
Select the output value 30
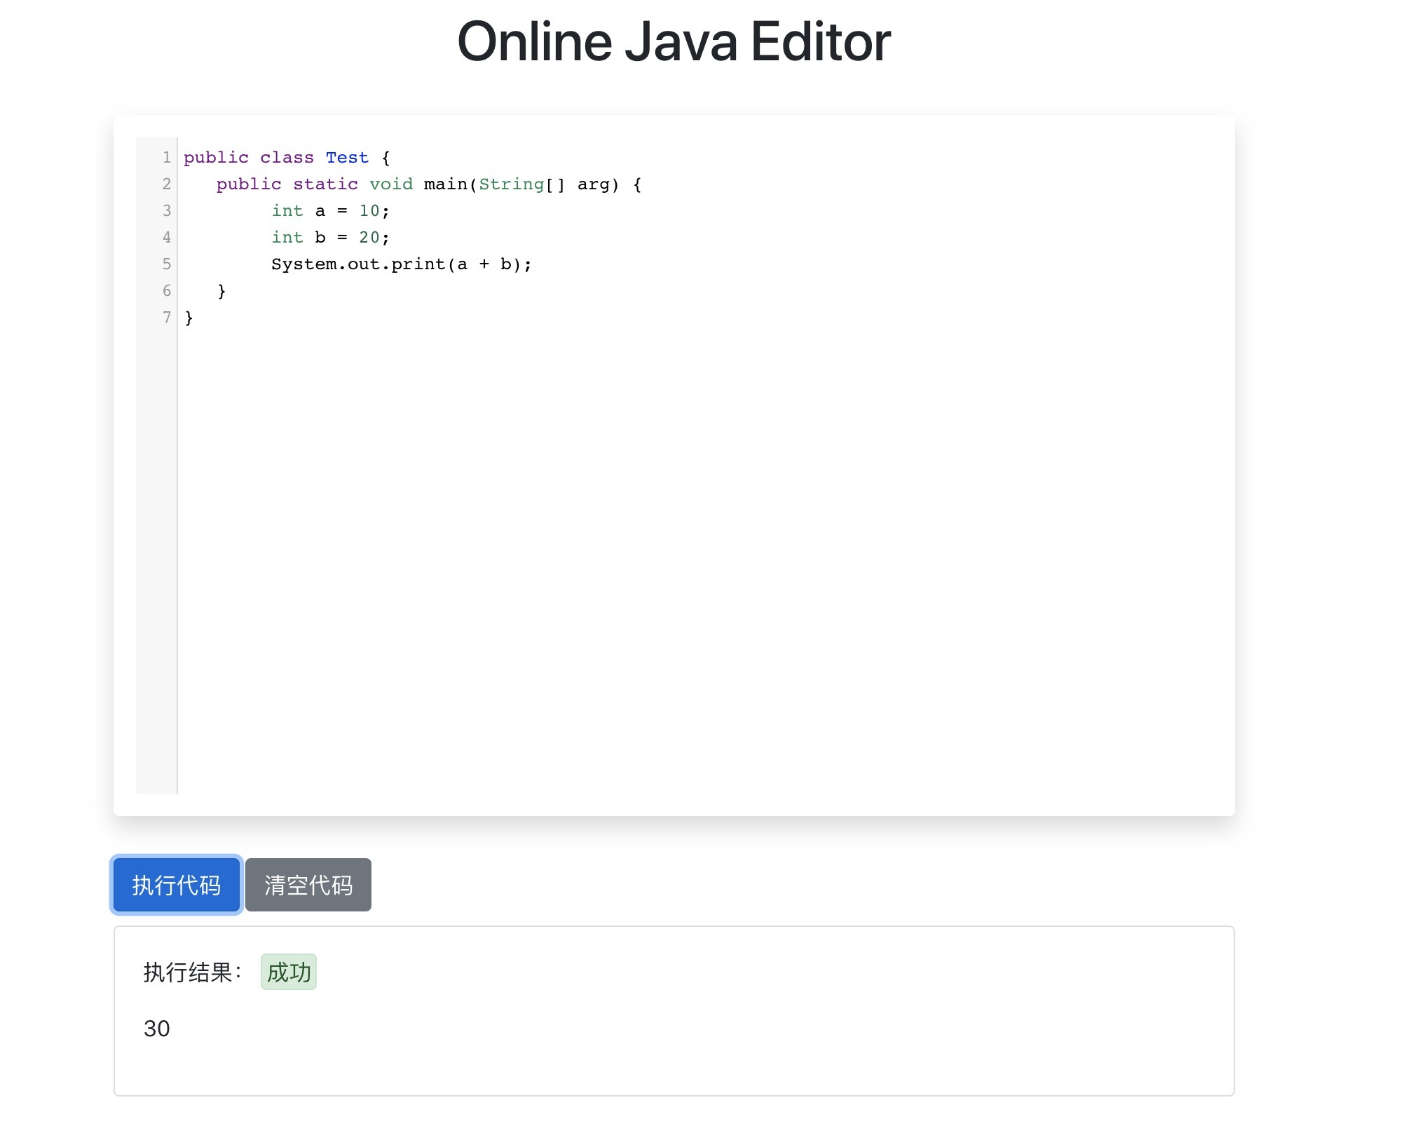tap(157, 1029)
